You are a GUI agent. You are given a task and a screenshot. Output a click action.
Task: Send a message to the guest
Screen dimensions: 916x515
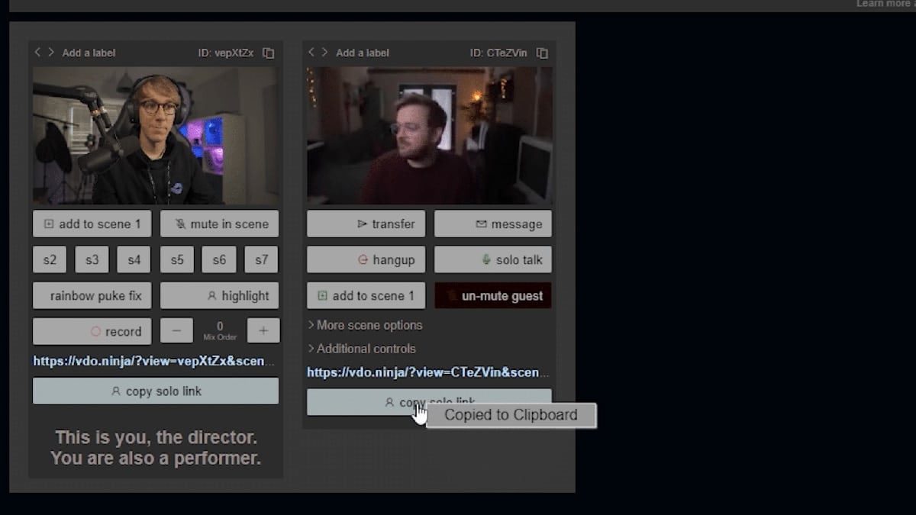coord(493,224)
